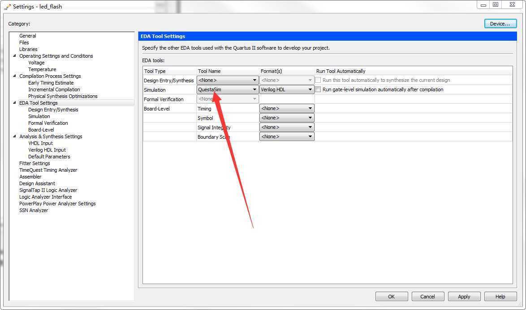526x310 pixels.
Task: Open Design Entry/Synthesis tool name dropdown
Action: tap(228, 80)
